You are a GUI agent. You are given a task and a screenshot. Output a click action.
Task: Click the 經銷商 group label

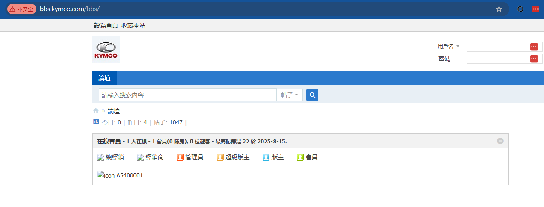tap(155, 157)
